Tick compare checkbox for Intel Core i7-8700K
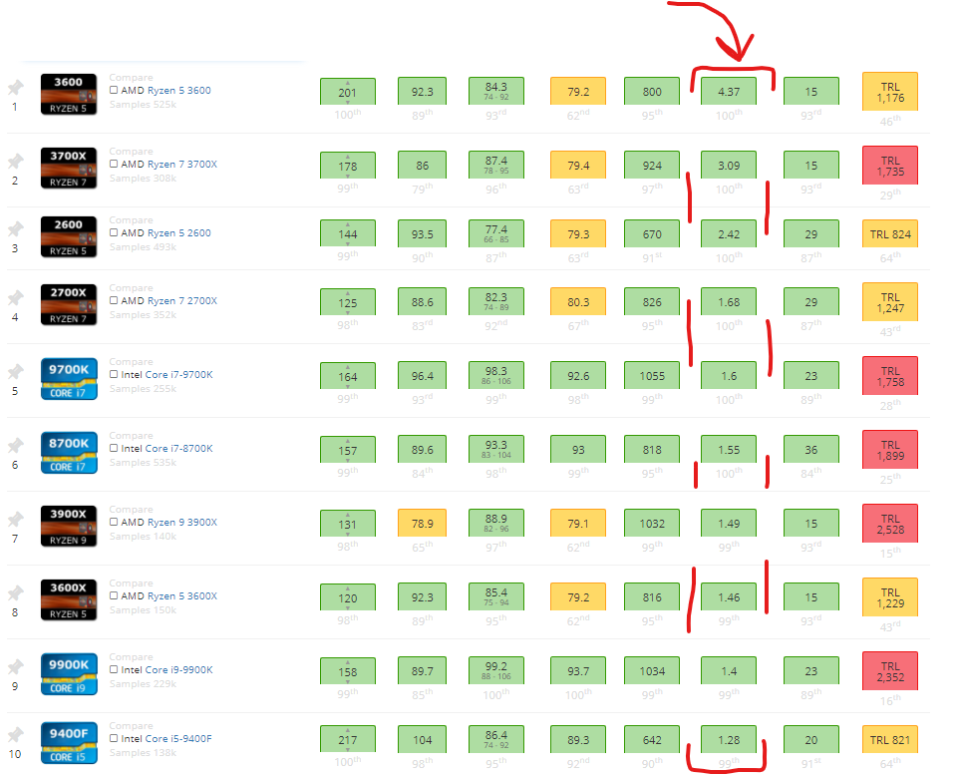 pos(114,448)
